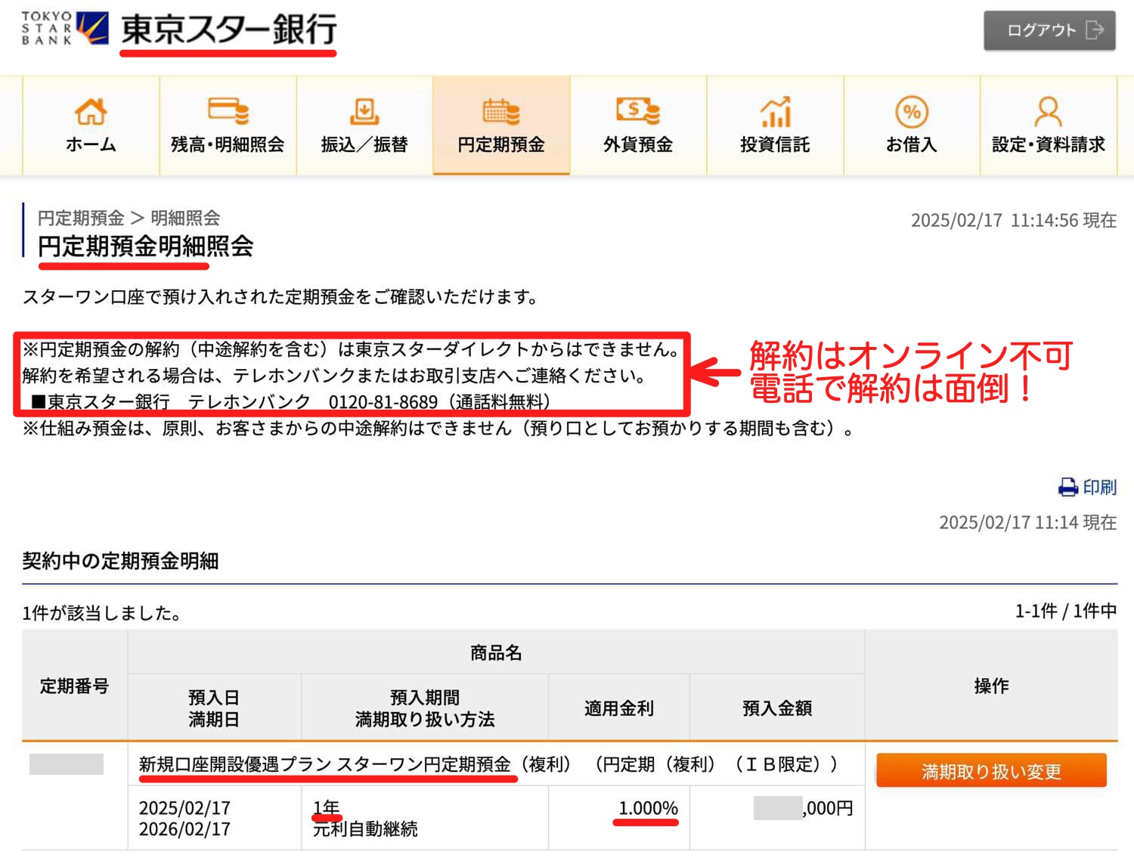This screenshot has width=1134, height=861.
Task: Click the 元利自動継続 maturity handling text
Action: [x=365, y=829]
